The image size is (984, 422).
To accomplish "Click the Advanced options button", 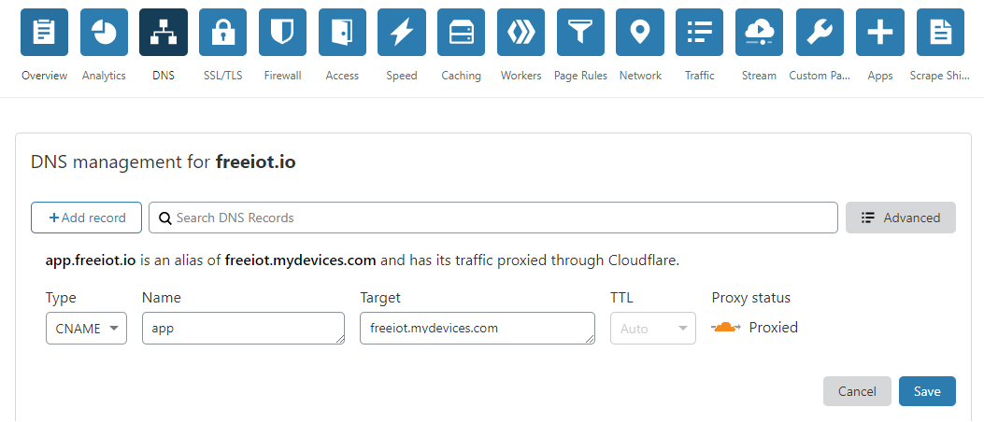I will tap(900, 218).
